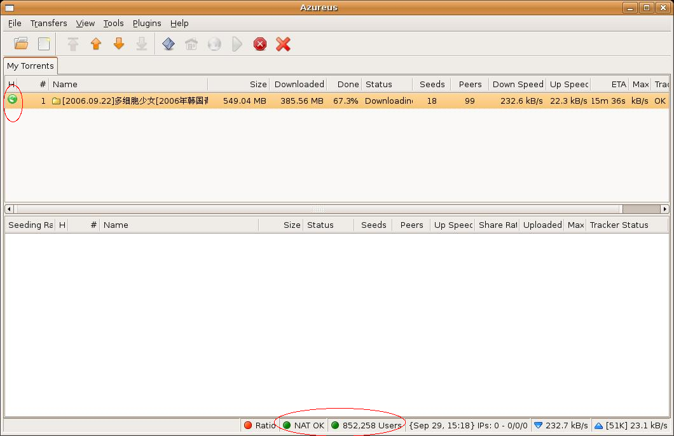Click the green health icon of torrent

point(13,99)
